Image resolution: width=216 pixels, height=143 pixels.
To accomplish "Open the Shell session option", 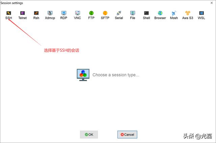I will click(146, 15).
